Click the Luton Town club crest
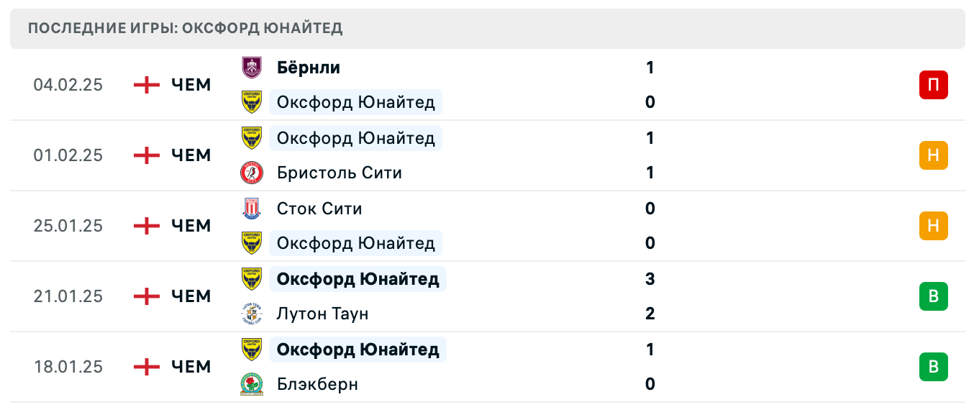This screenshot has height=410, width=974. 252,314
